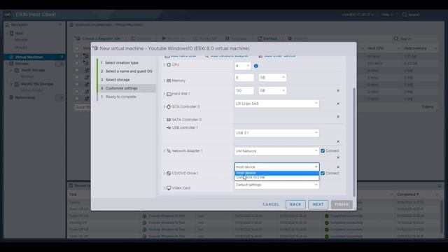Click the header Search magnifier icon
Screen dimensions: 448x252
tap(405, 15)
